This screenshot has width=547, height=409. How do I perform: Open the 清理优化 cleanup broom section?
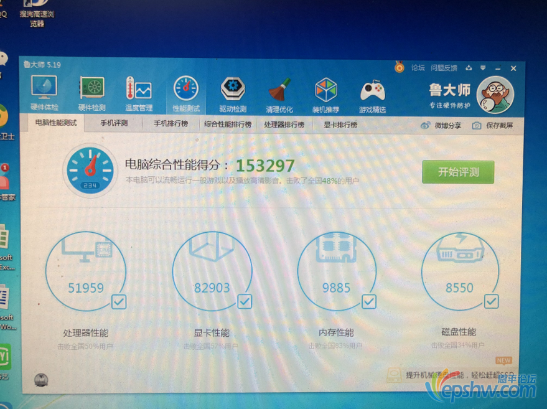coord(279,95)
